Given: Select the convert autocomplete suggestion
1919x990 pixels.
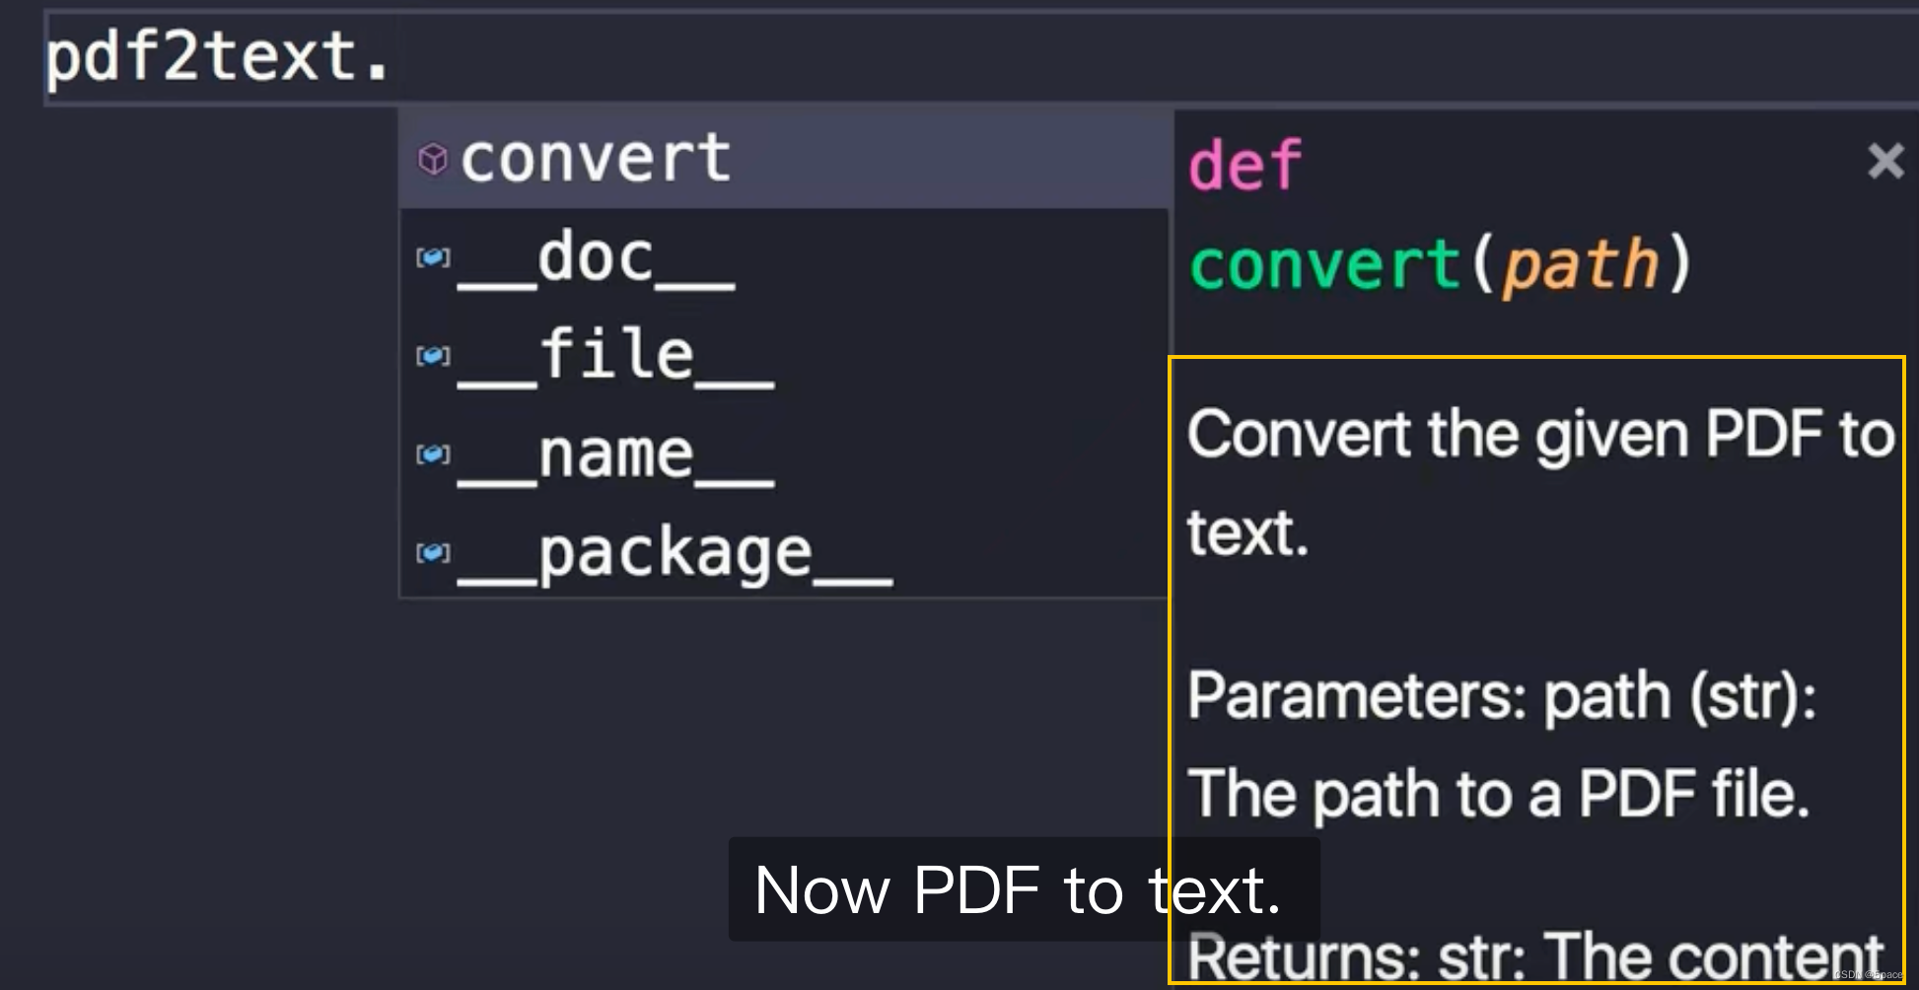Looking at the screenshot, I should [x=784, y=159].
